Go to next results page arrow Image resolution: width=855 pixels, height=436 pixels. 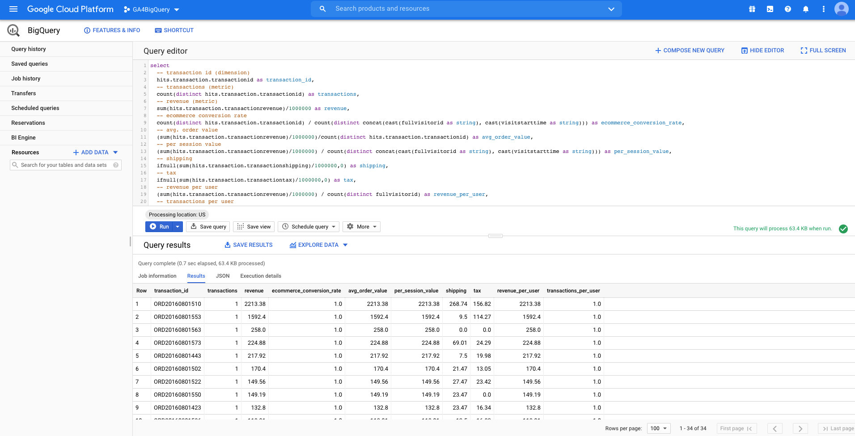coord(800,428)
